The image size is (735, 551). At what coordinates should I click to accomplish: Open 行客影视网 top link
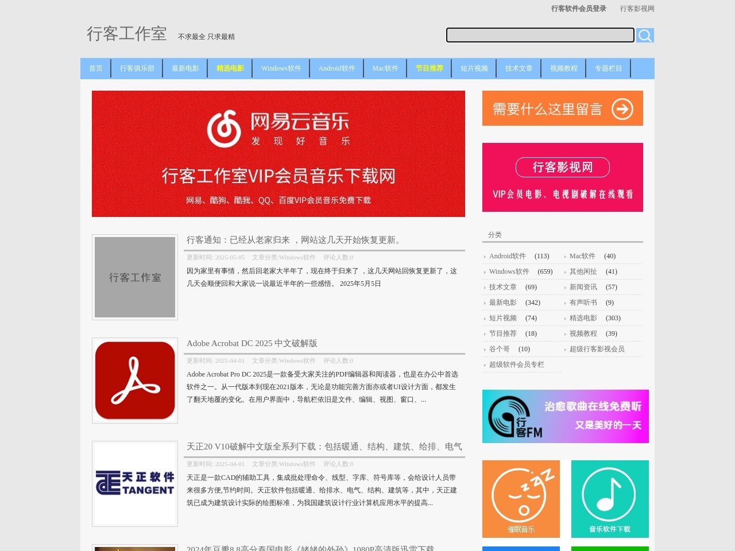coord(637,9)
